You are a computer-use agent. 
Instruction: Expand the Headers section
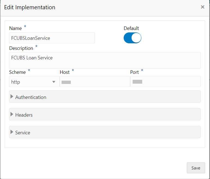105,114
